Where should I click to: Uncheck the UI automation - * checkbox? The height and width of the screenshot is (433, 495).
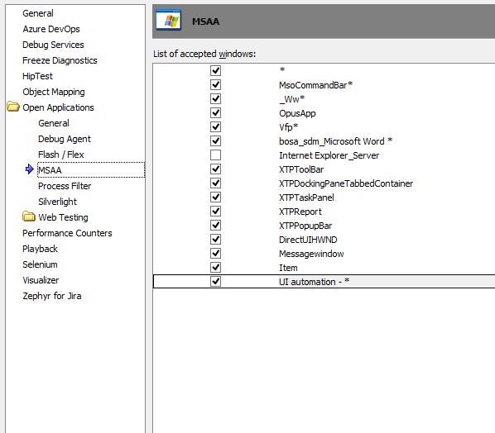tap(215, 281)
